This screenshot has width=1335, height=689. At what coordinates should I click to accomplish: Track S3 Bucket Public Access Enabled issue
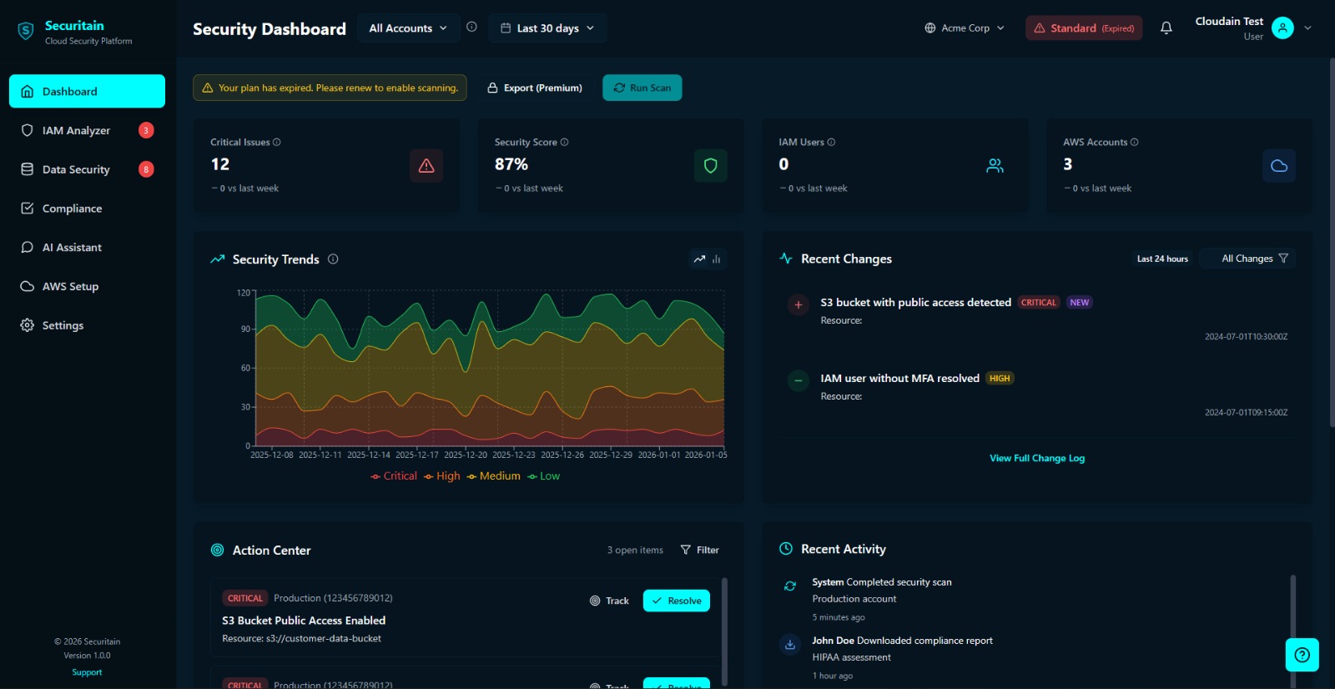(x=609, y=601)
